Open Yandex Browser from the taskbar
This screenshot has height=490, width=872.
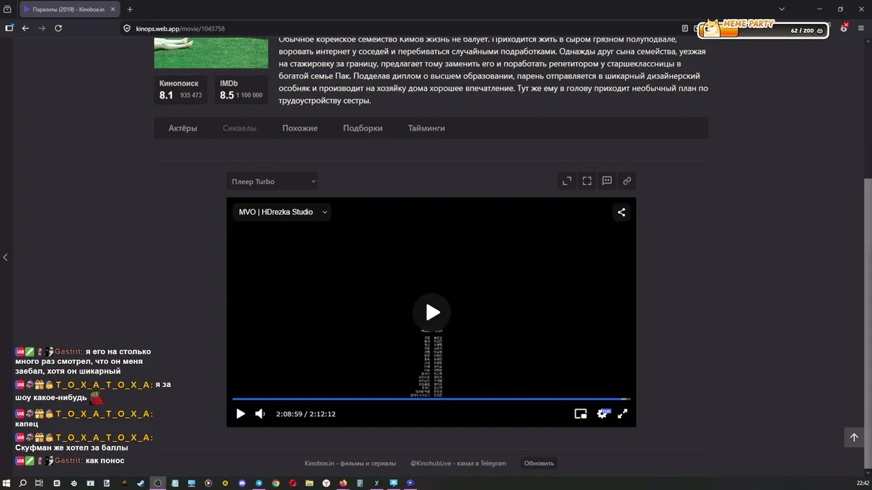pos(326,483)
